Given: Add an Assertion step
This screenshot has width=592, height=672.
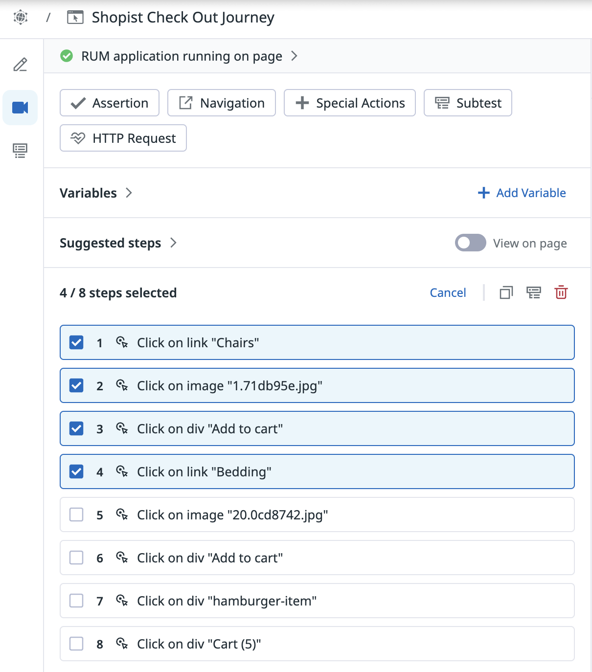Looking at the screenshot, I should click(110, 103).
